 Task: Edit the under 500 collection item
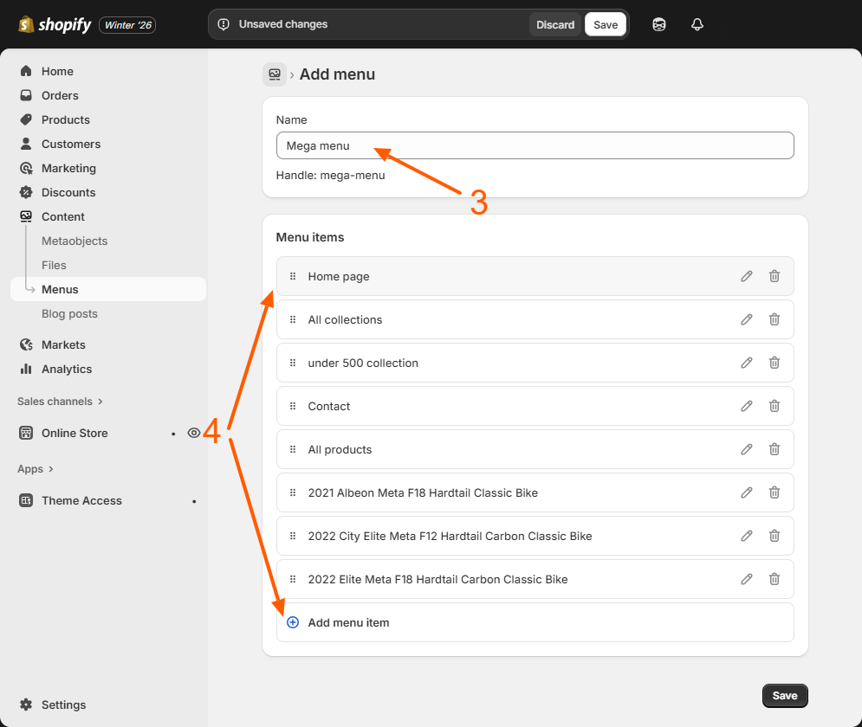tap(746, 363)
